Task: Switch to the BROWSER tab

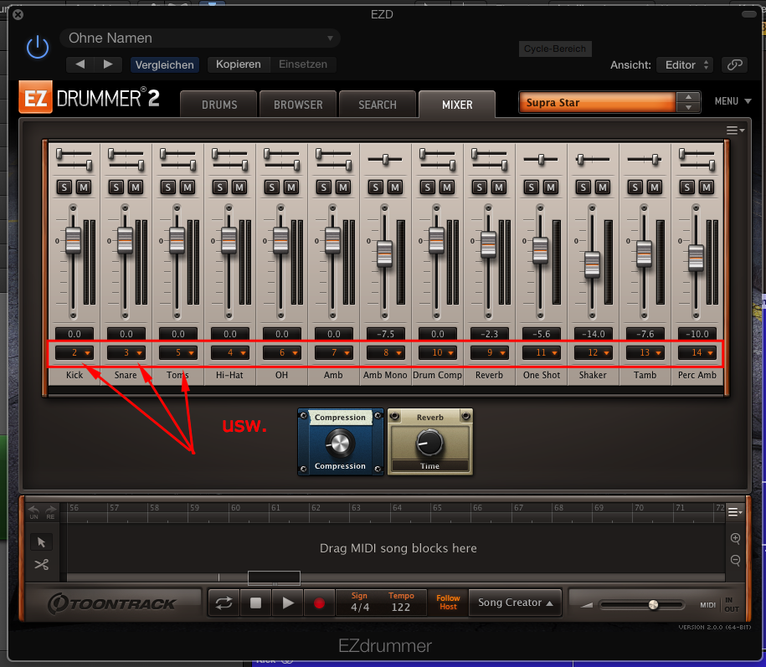Action: pos(298,105)
